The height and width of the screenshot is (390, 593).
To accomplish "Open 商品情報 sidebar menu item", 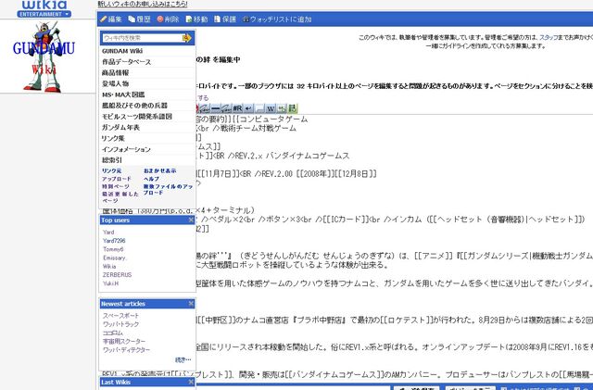I will point(115,72).
